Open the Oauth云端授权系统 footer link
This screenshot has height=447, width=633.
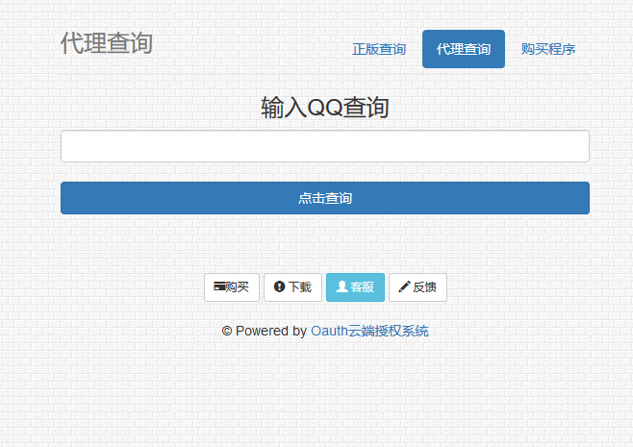tap(369, 331)
